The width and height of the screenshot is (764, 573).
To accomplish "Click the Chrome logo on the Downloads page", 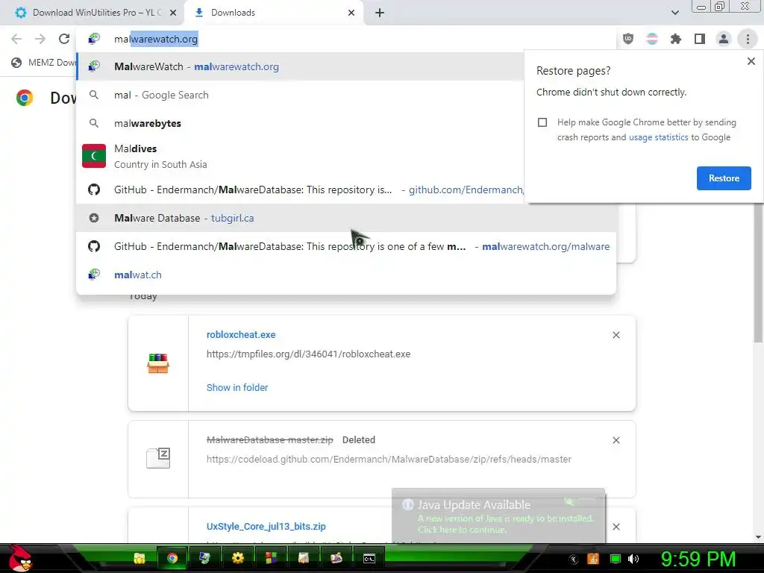I will 25,98.
